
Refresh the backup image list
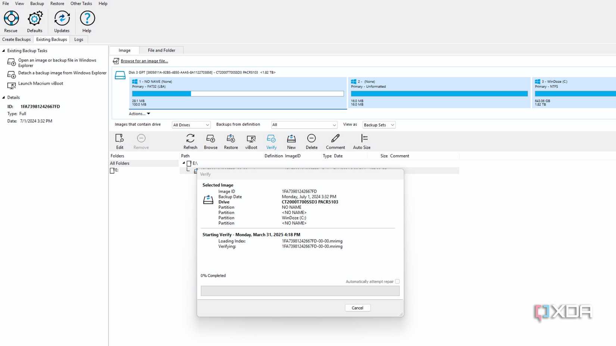coord(190,141)
